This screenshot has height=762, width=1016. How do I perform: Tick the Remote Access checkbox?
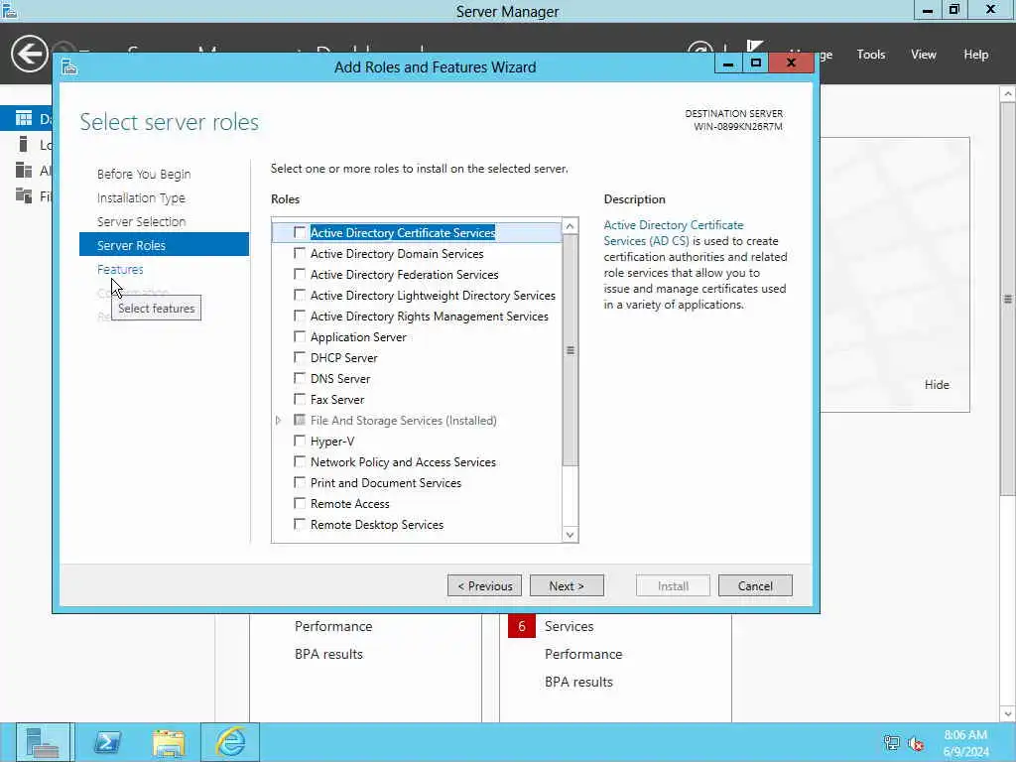[300, 503]
